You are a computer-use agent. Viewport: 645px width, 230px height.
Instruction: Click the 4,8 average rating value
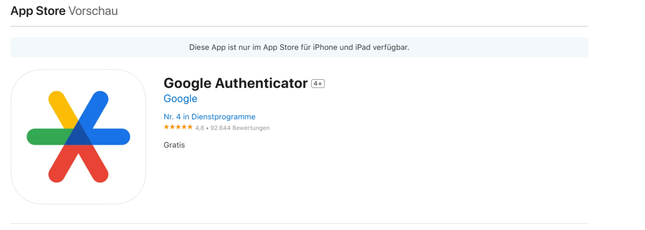click(x=199, y=128)
